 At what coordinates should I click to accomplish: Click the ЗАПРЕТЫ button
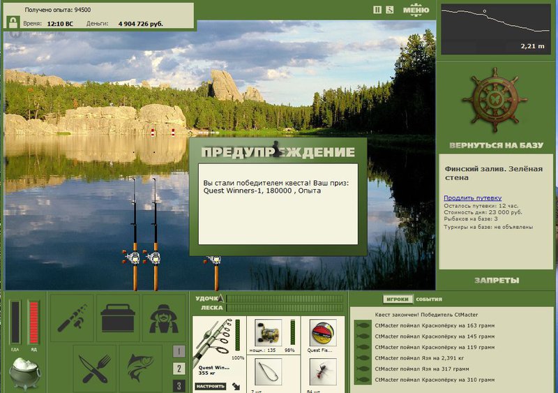[497, 281]
